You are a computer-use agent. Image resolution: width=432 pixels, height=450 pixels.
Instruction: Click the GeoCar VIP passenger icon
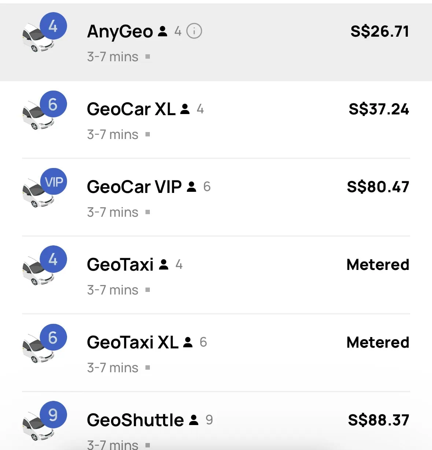pyautogui.click(x=192, y=187)
